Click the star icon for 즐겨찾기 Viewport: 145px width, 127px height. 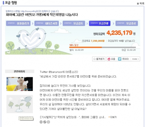(94, 59)
